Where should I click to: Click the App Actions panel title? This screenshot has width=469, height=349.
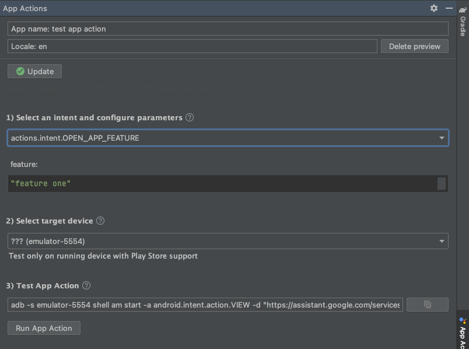pos(25,8)
